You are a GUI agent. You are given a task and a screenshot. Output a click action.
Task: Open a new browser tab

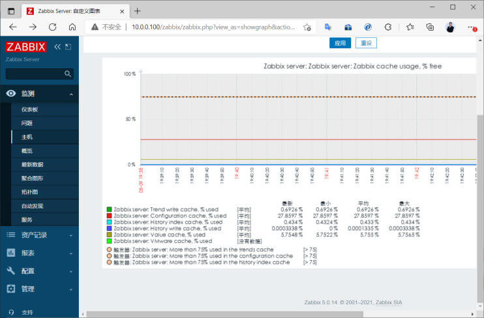(x=138, y=11)
